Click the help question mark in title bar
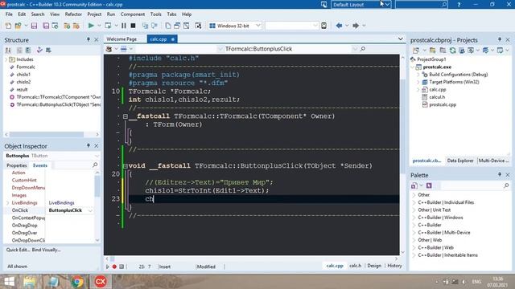 (x=459, y=5)
